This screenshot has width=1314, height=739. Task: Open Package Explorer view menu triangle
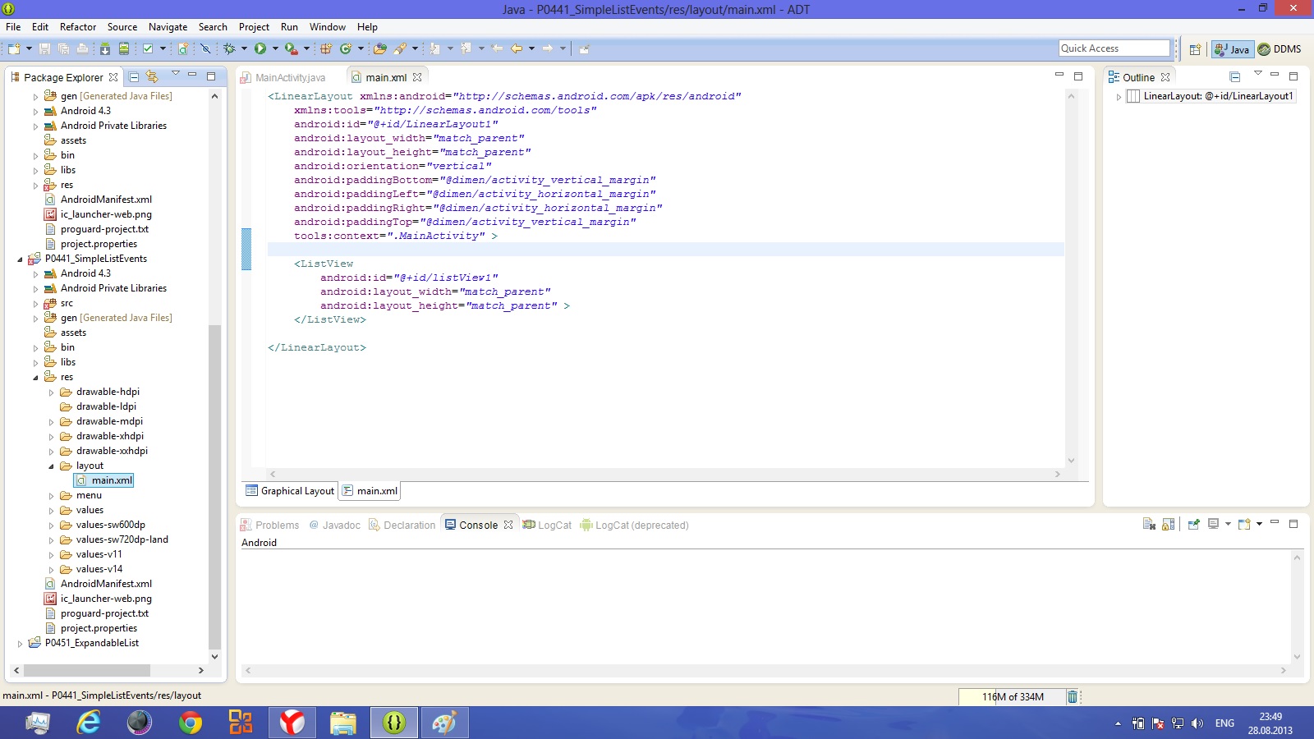click(175, 75)
